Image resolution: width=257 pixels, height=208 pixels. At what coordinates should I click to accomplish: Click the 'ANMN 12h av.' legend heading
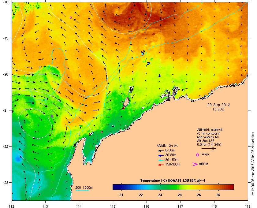coord(167,146)
